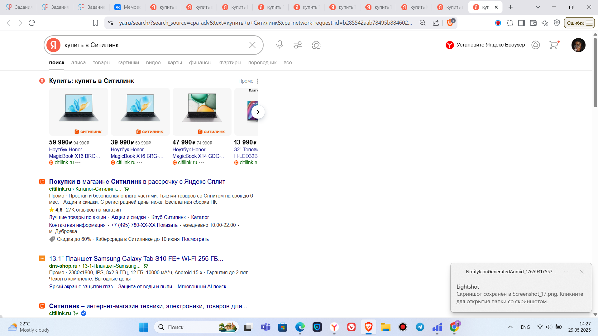
Task: Open the Alice assistant circle icon
Action: pyautogui.click(x=536, y=45)
